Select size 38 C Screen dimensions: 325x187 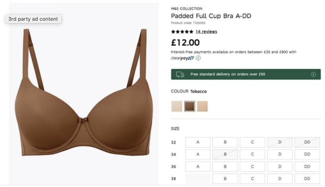coord(252,178)
